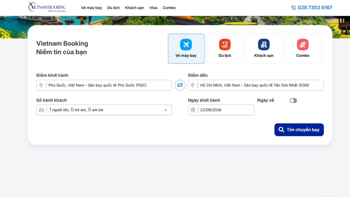Select the Vé máy bay airplane tab card
Viewport: 350px width, 197px height.
186,49
